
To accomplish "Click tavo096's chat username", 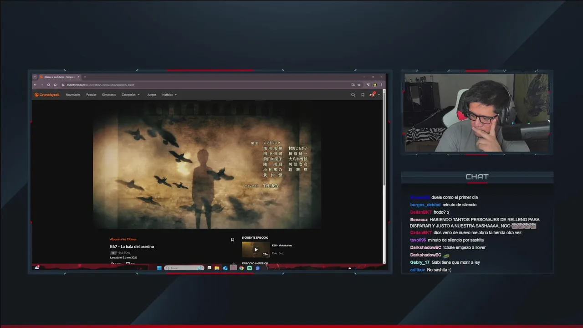I will pyautogui.click(x=418, y=240).
